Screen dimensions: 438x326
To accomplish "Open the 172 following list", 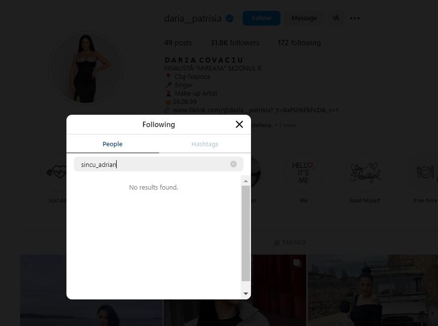I will pyautogui.click(x=299, y=43).
